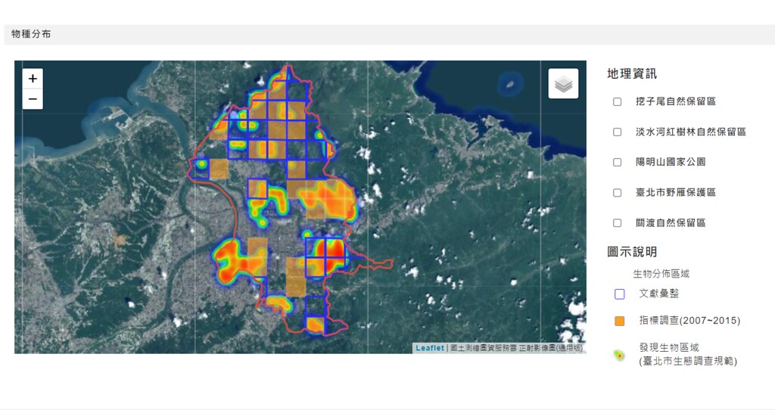Screen dimensions: 775x410
Task: Open the map layers control
Action: (563, 83)
